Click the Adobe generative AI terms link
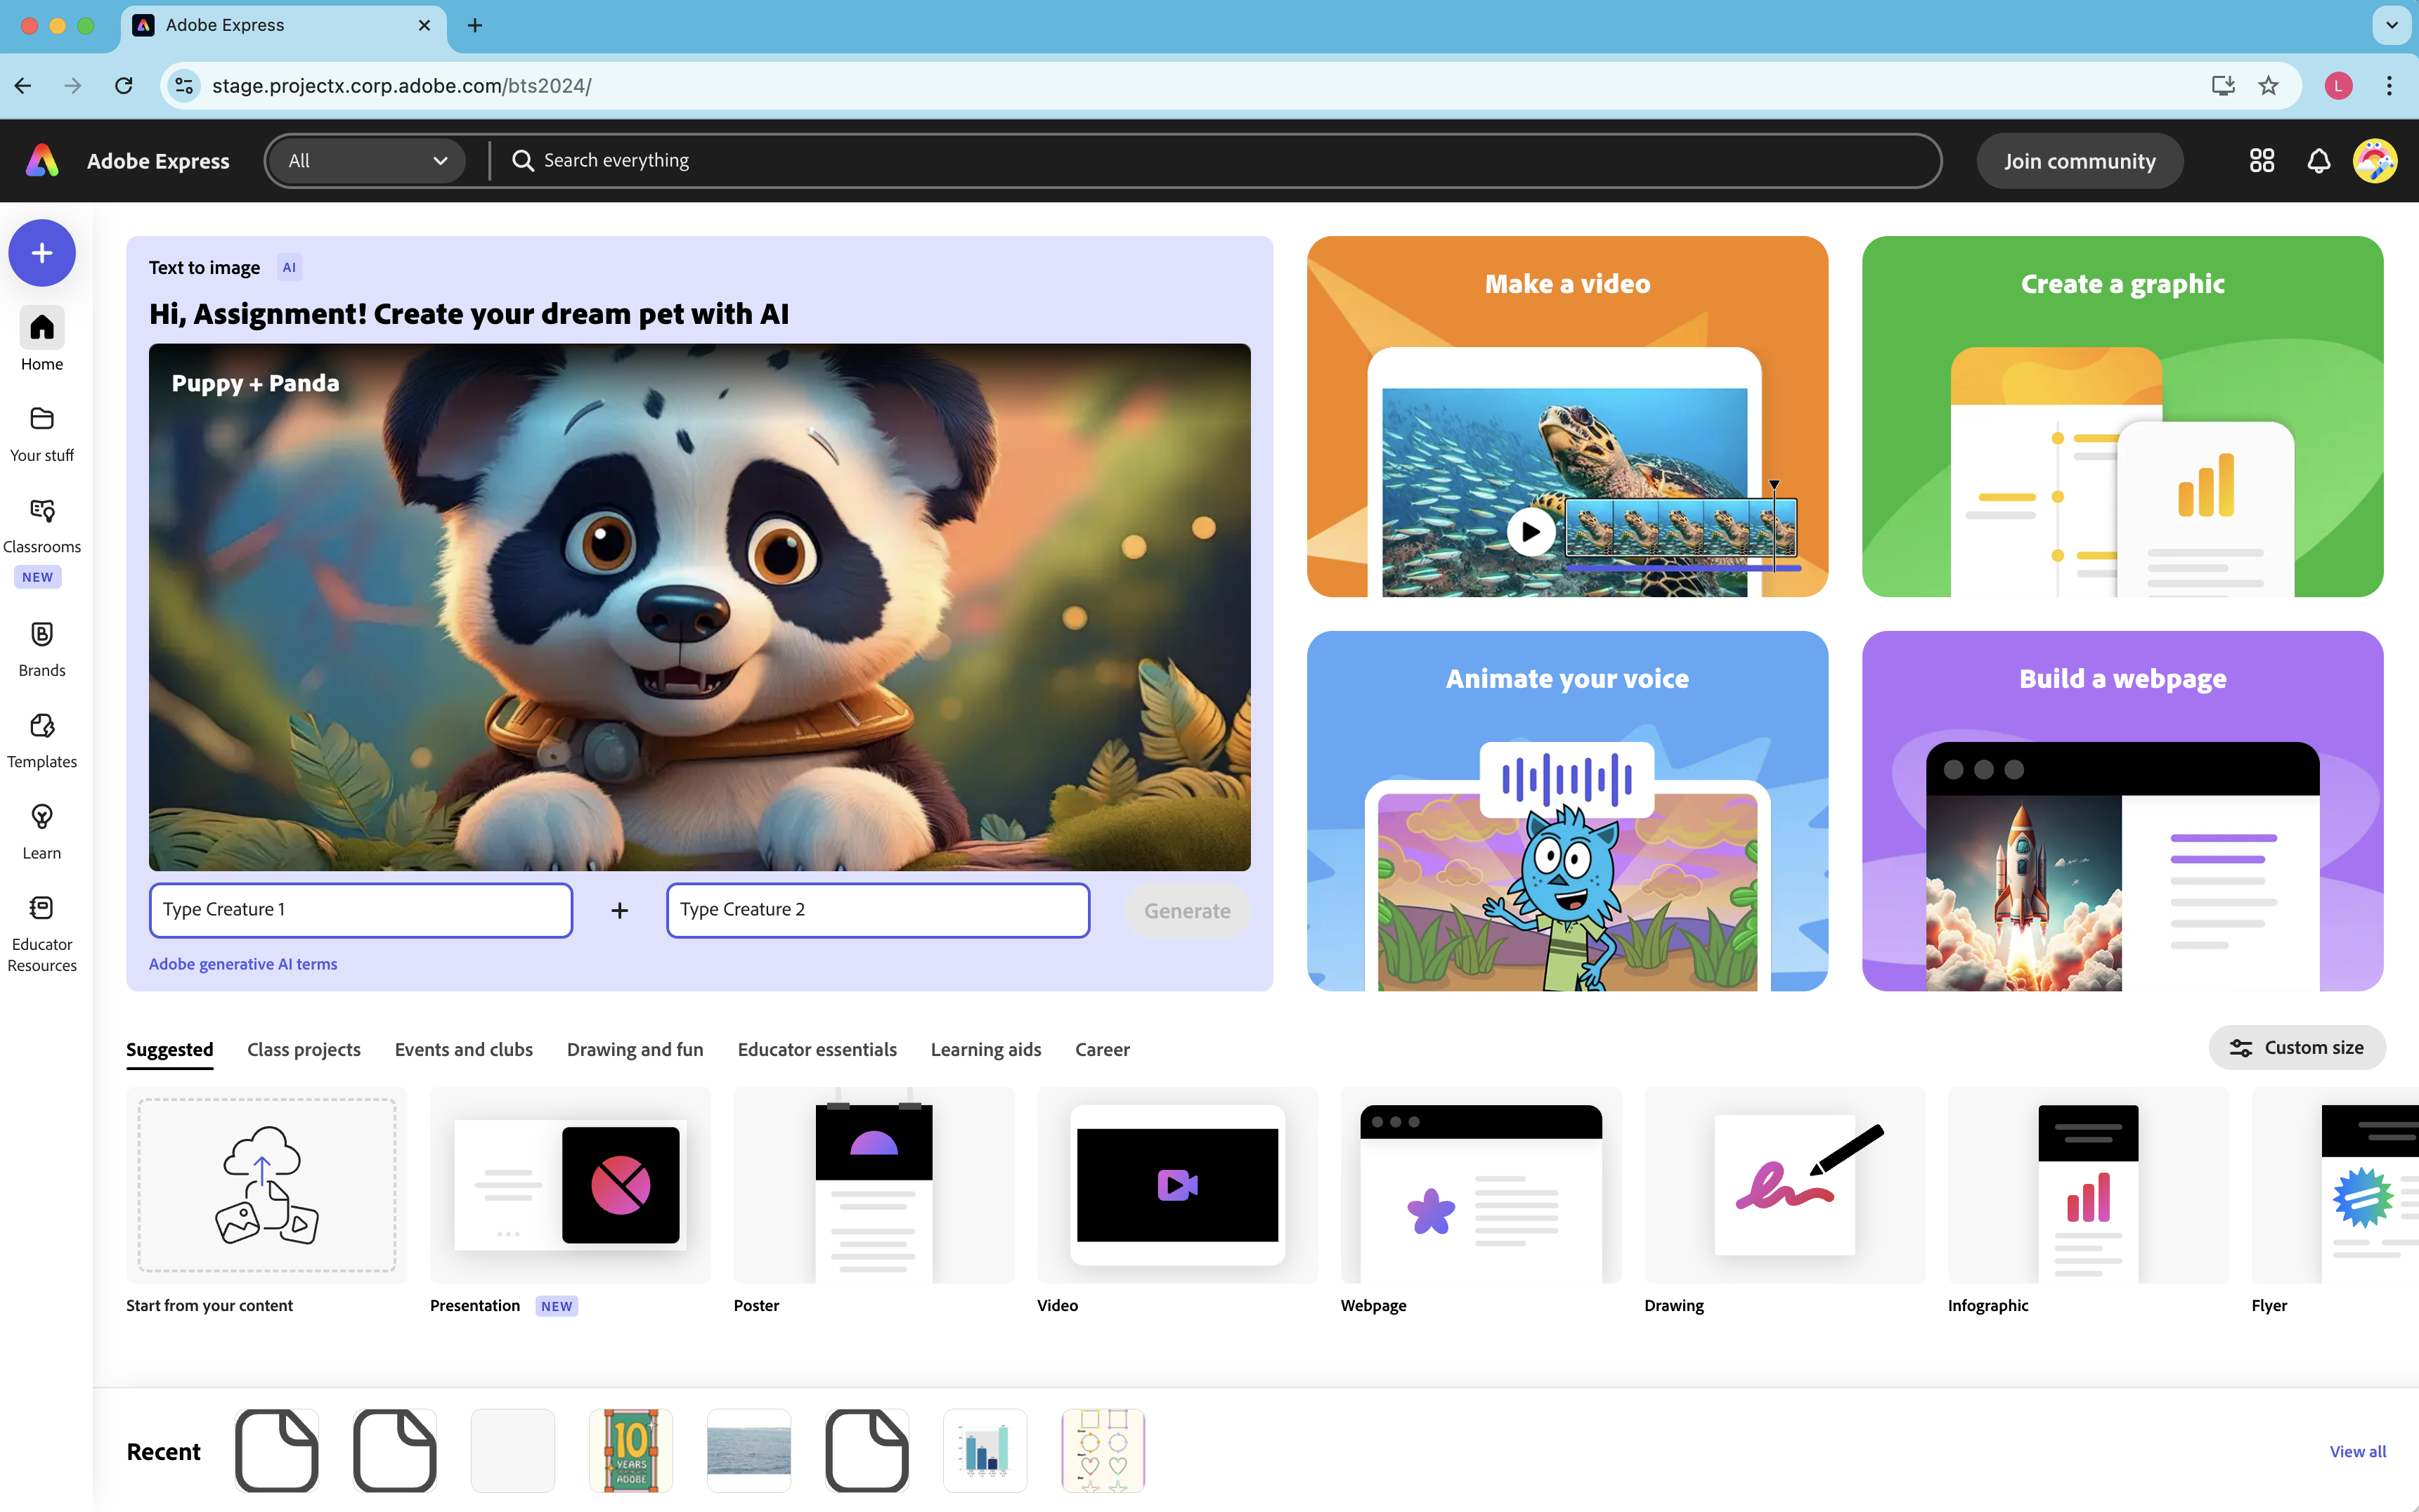The width and height of the screenshot is (2419, 1512). [242, 963]
